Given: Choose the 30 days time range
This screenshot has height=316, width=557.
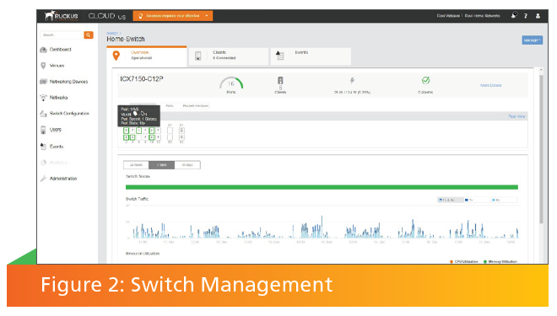Looking at the screenshot, I should (x=187, y=165).
